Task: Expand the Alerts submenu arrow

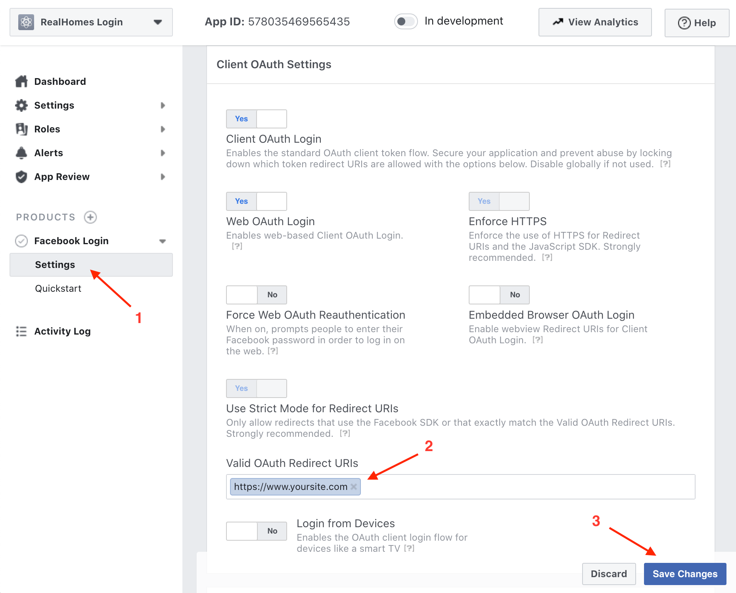Action: (163, 153)
